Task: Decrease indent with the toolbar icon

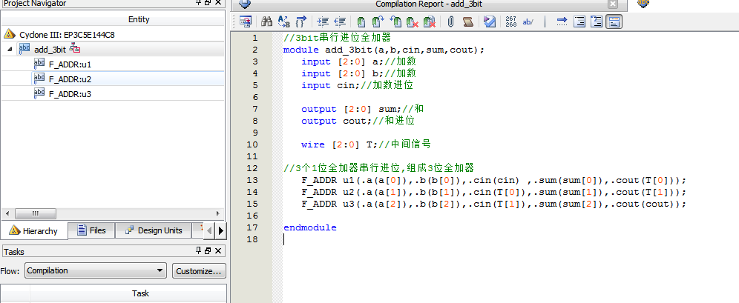Action: pos(340,21)
